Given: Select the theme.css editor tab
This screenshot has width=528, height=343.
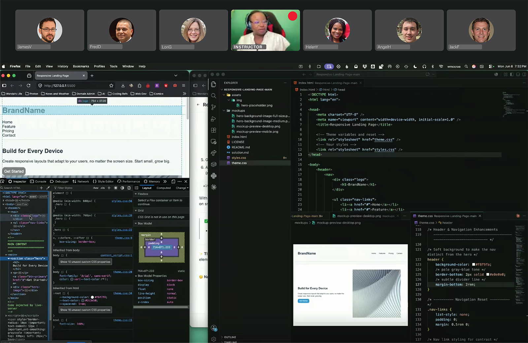Looking at the screenshot, I should [446, 216].
